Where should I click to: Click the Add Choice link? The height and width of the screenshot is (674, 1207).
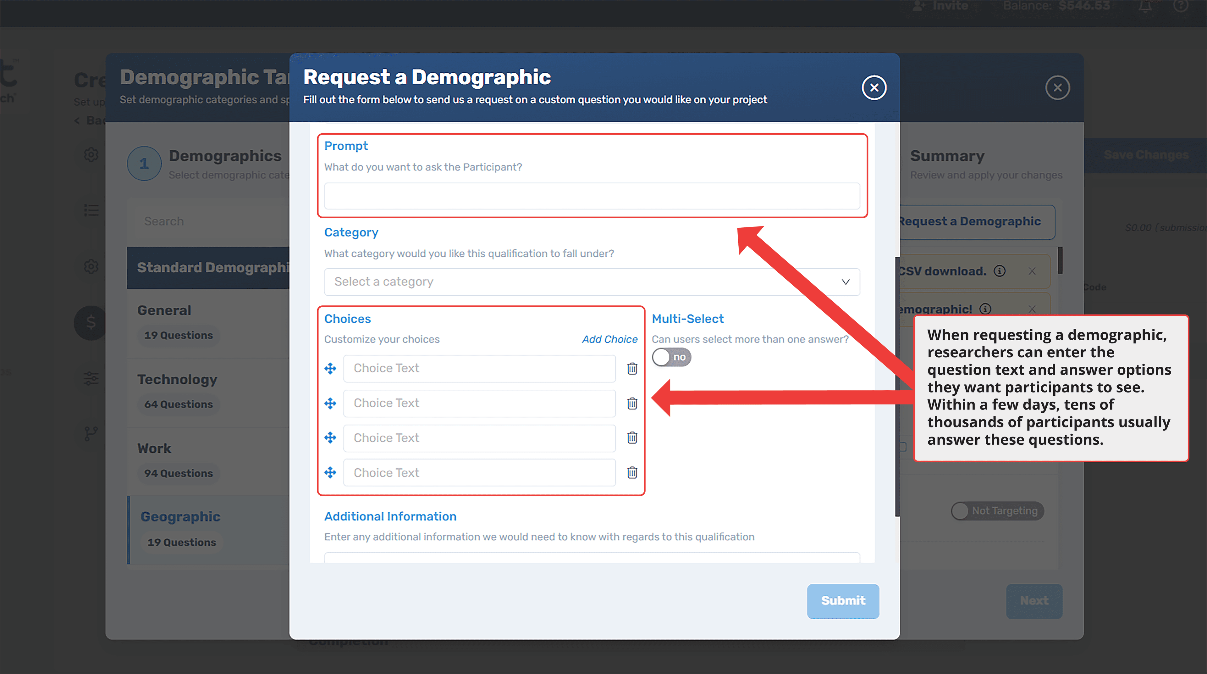609,339
